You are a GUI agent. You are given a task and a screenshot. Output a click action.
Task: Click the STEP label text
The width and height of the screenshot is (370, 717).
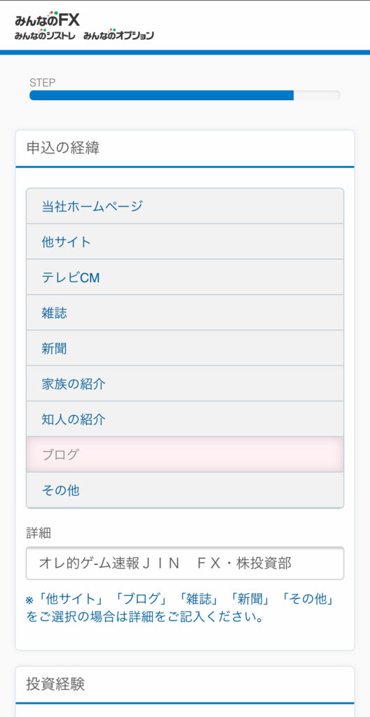pos(42,83)
